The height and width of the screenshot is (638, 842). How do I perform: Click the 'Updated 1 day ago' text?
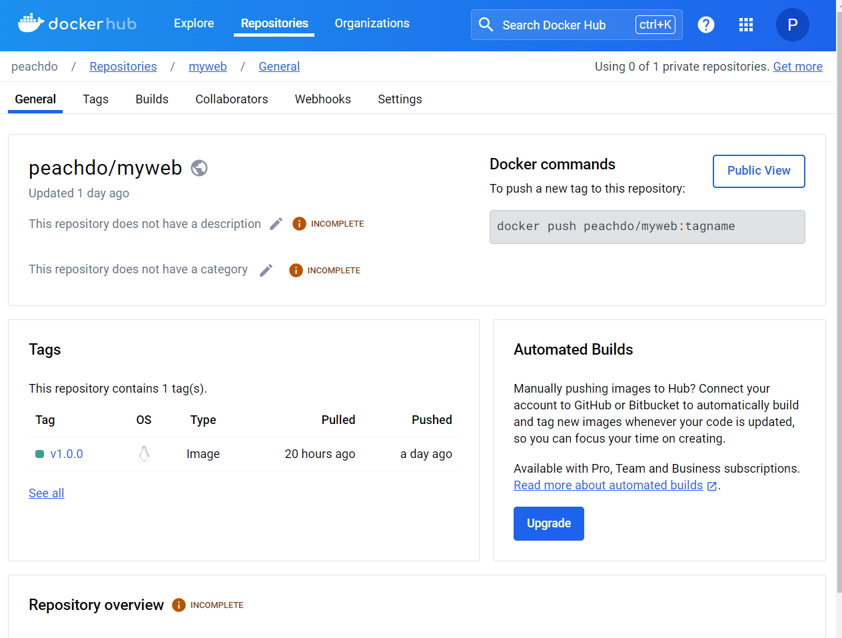pos(79,193)
